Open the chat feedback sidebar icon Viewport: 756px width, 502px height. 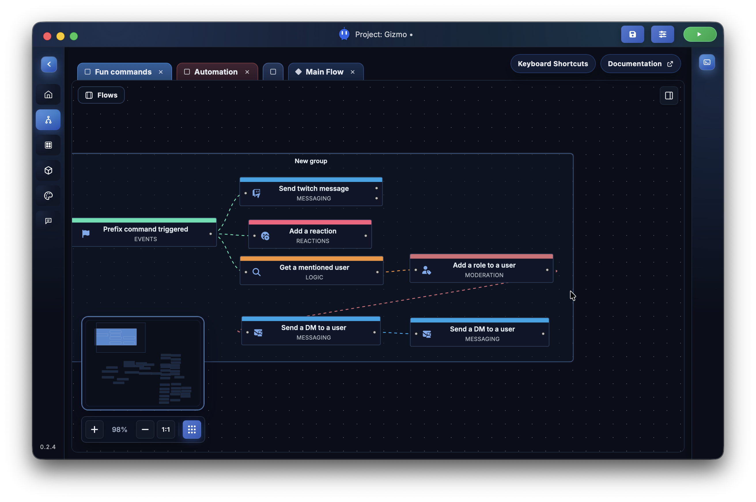click(48, 221)
